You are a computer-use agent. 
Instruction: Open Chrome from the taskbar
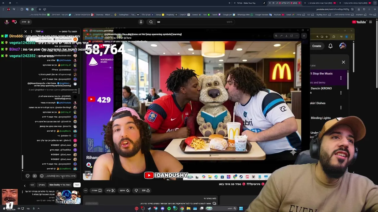click(x=182, y=208)
